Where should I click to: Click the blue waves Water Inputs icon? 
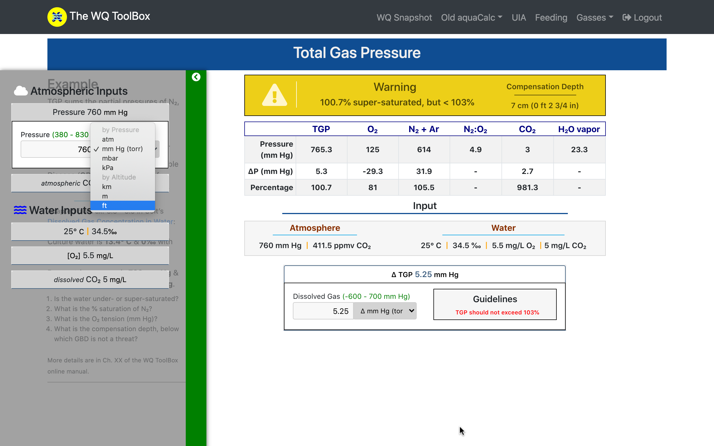(20, 210)
